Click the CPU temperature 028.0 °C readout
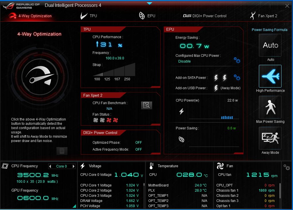Viewport: 293px width, 210px height. tap(192, 175)
